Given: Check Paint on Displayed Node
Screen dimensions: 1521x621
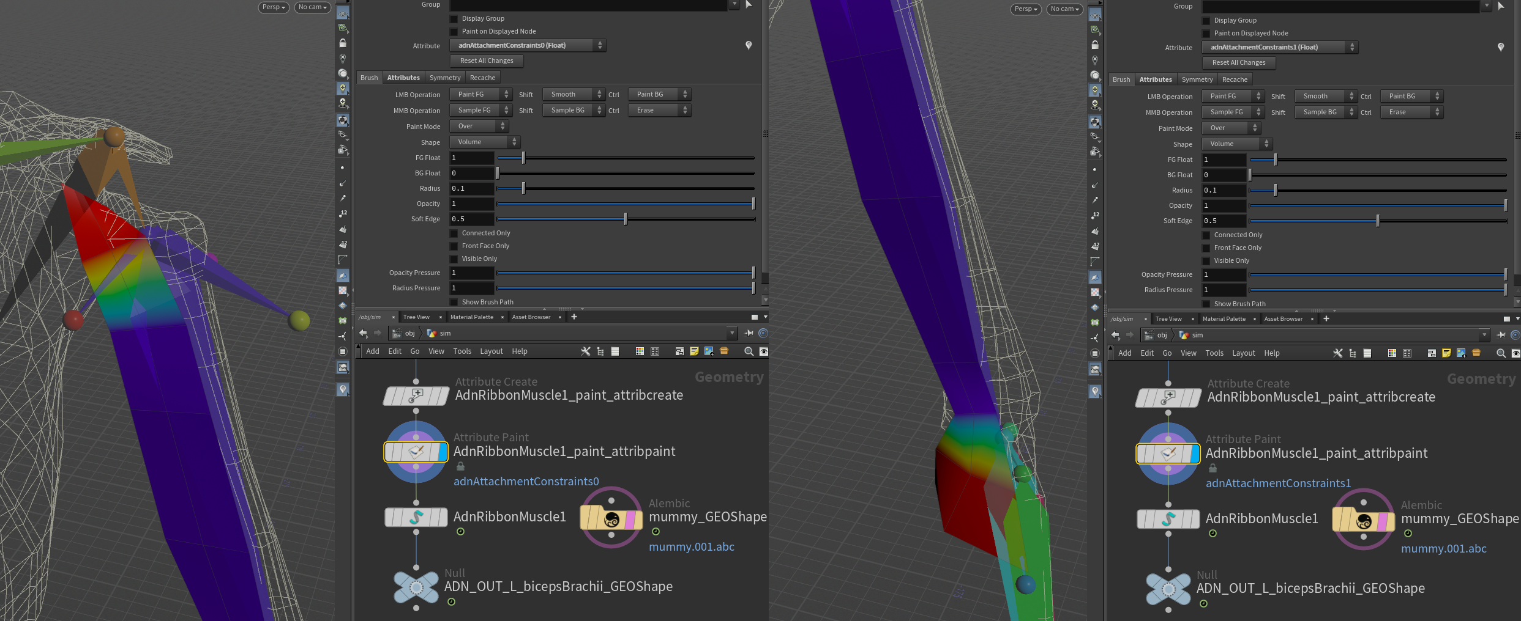Looking at the screenshot, I should [454, 31].
